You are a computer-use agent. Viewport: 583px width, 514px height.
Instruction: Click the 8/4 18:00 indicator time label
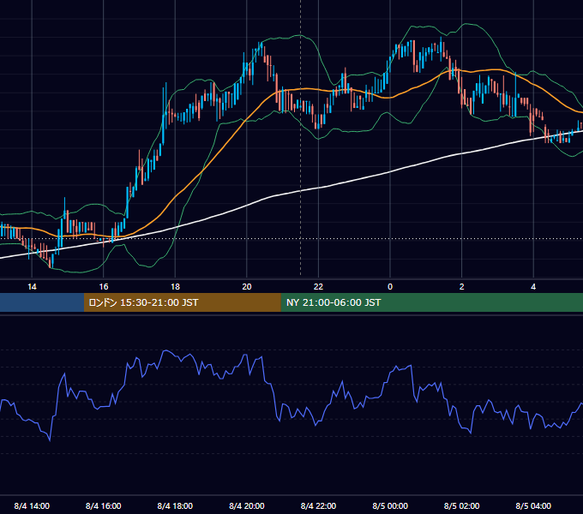click(175, 505)
